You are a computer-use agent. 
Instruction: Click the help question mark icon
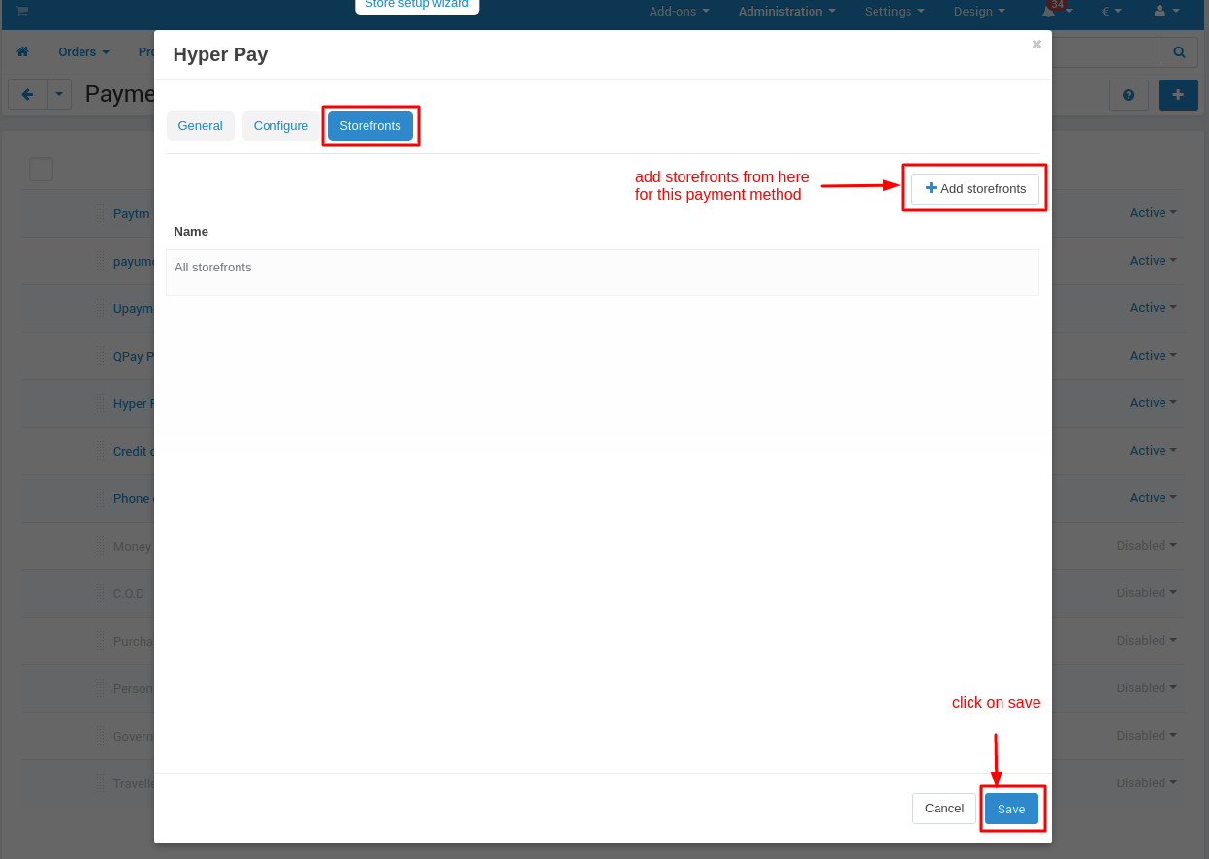coord(1129,95)
